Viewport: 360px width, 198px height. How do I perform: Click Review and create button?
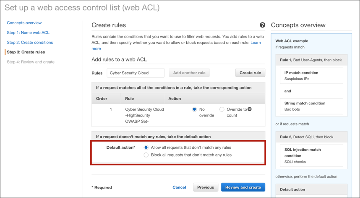click(x=243, y=187)
